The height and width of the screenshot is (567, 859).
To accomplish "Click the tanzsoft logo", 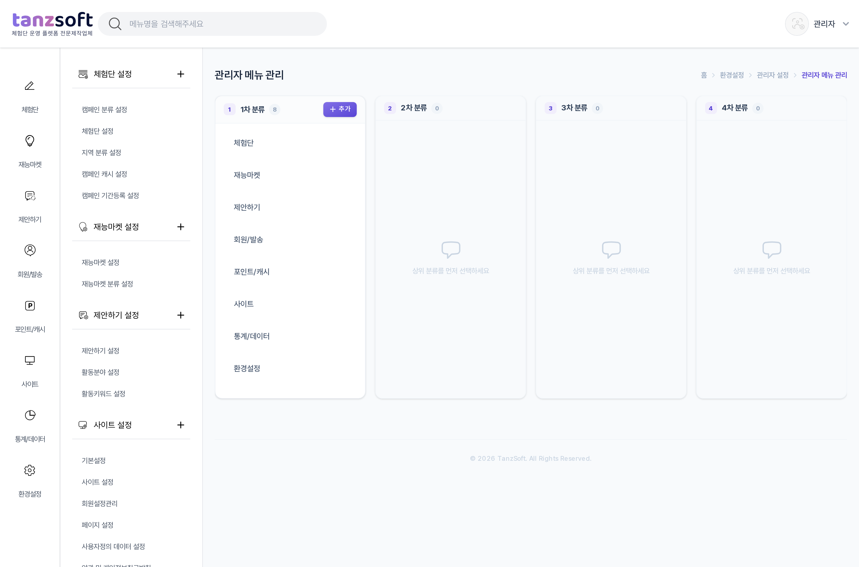I will [x=52, y=24].
